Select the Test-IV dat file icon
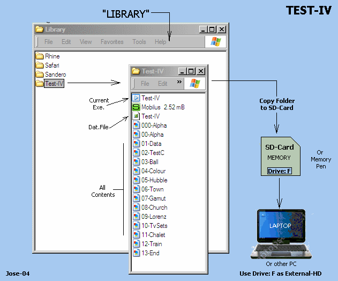The height and width of the screenshot is (281, 338). pos(136,116)
